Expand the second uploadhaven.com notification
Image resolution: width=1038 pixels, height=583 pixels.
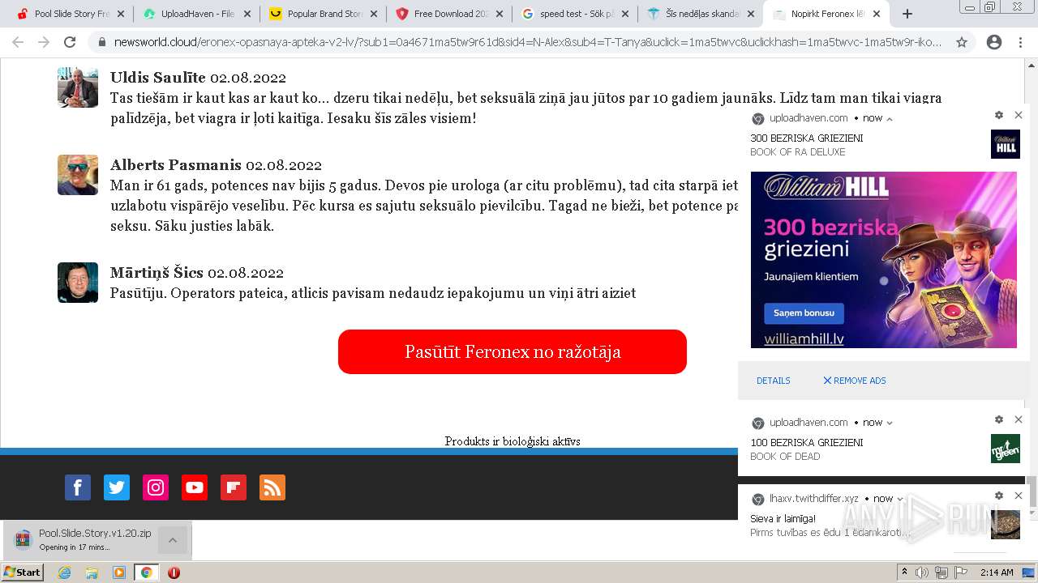(x=890, y=423)
